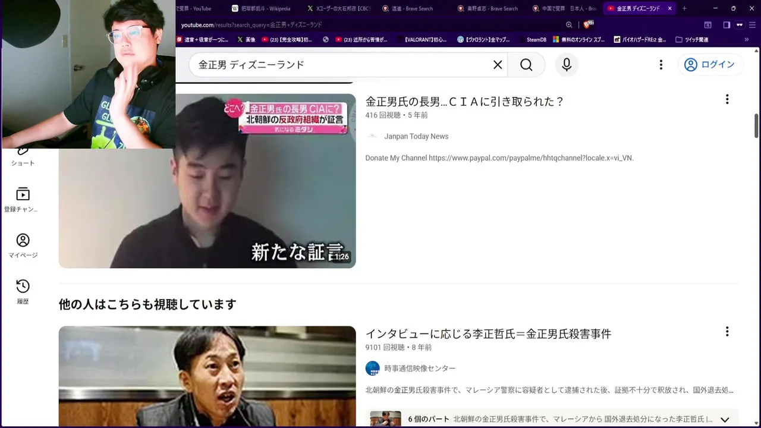761x428 pixels.
Task: Click the Janpan Today News channel avatar
Action: click(x=372, y=136)
